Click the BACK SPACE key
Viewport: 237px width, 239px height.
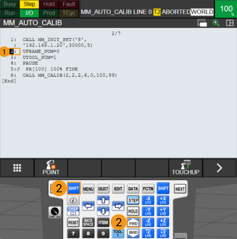coord(88,222)
